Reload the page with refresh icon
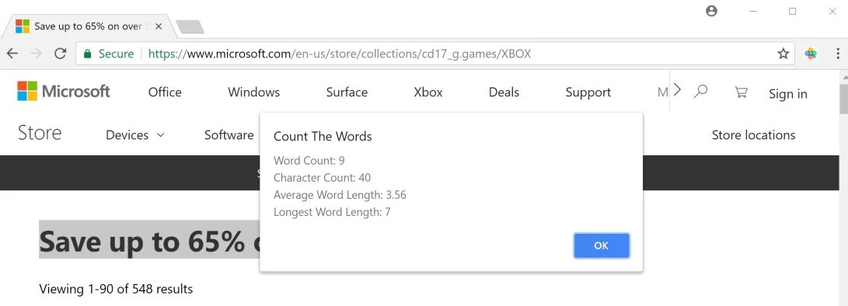Screen dimensions: 848x306 point(60,54)
